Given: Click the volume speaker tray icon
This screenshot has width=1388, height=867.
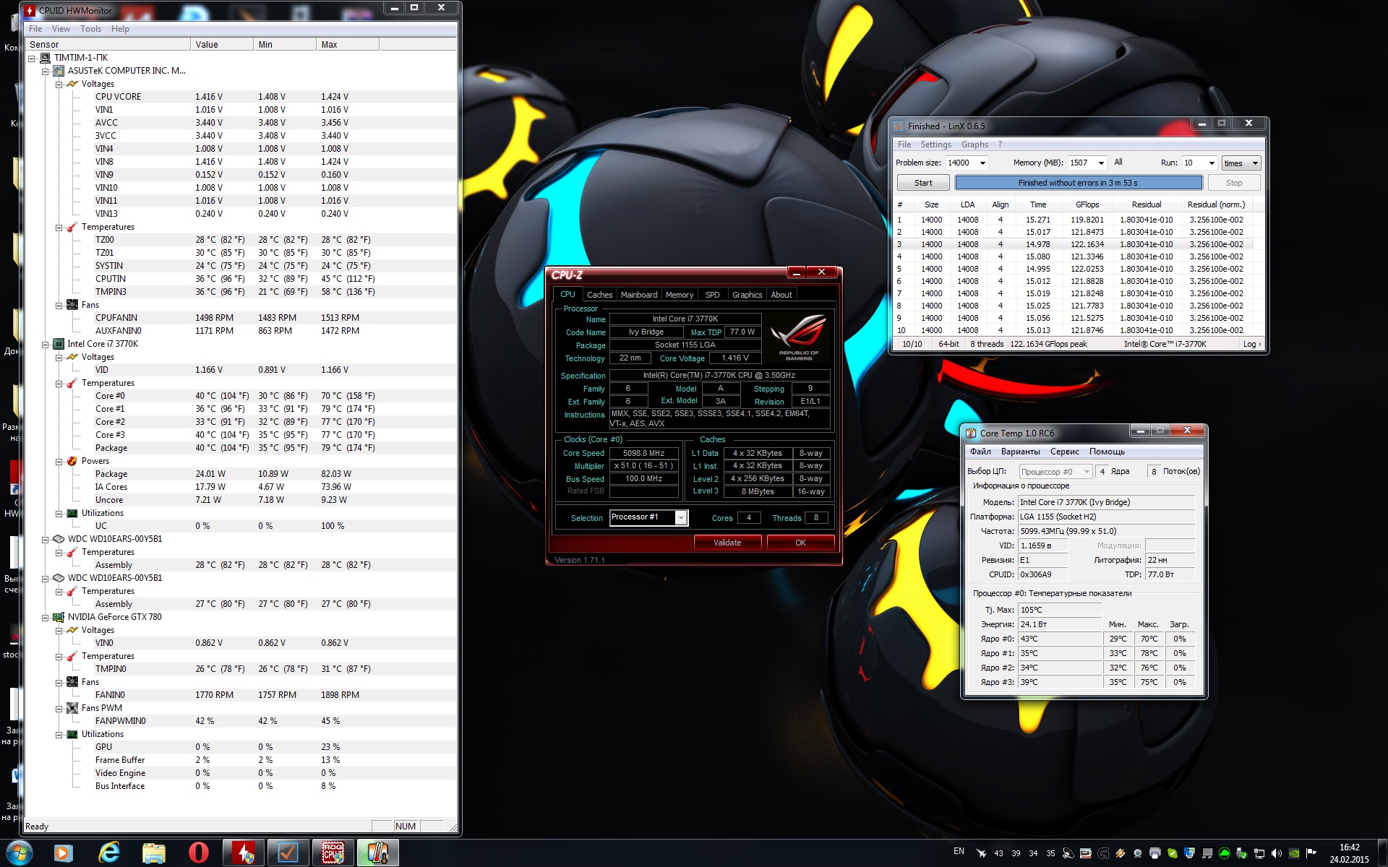Looking at the screenshot, I should [x=1276, y=853].
